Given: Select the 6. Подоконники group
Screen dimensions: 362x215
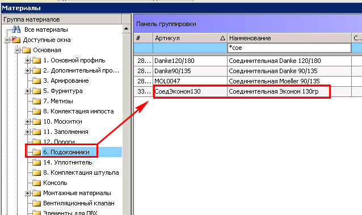Looking at the screenshot, I should click(x=66, y=152).
